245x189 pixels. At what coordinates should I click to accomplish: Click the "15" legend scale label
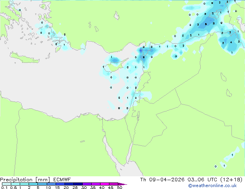[x=57, y=187]
